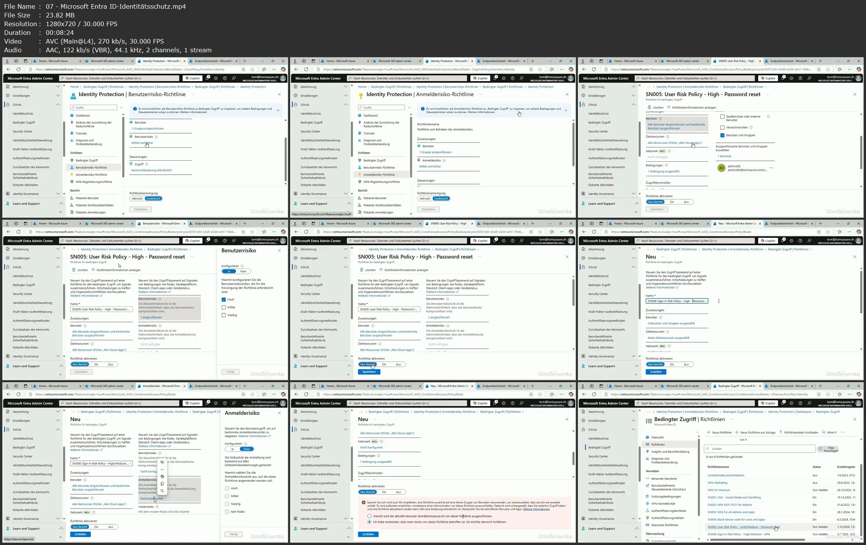The height and width of the screenshot is (545, 866).
Task: Collapse Bedingter Zugriff menu in Richtlinien list frame
Action: pos(697,432)
